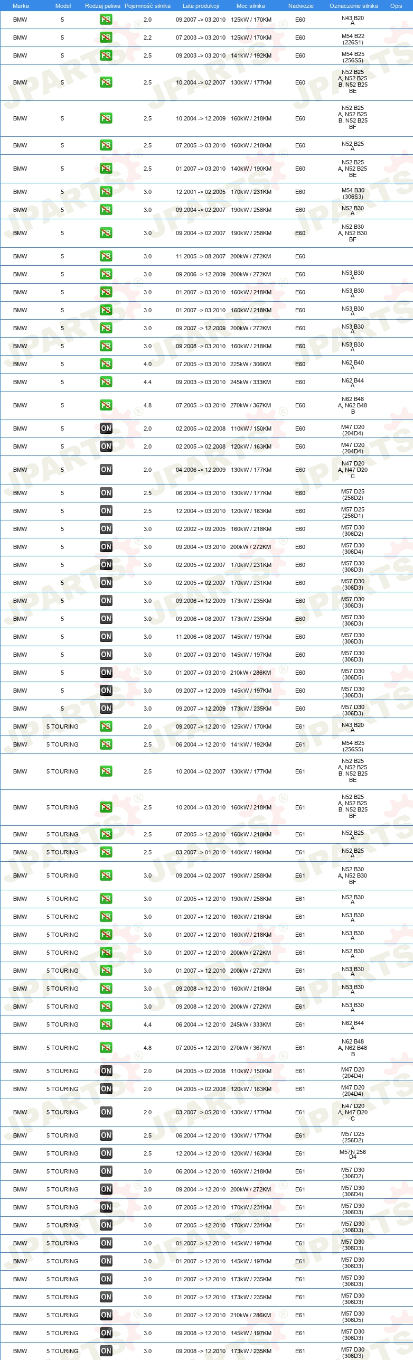
Task: Click the engine code M57N 256 D4
Action: click(x=353, y=1154)
